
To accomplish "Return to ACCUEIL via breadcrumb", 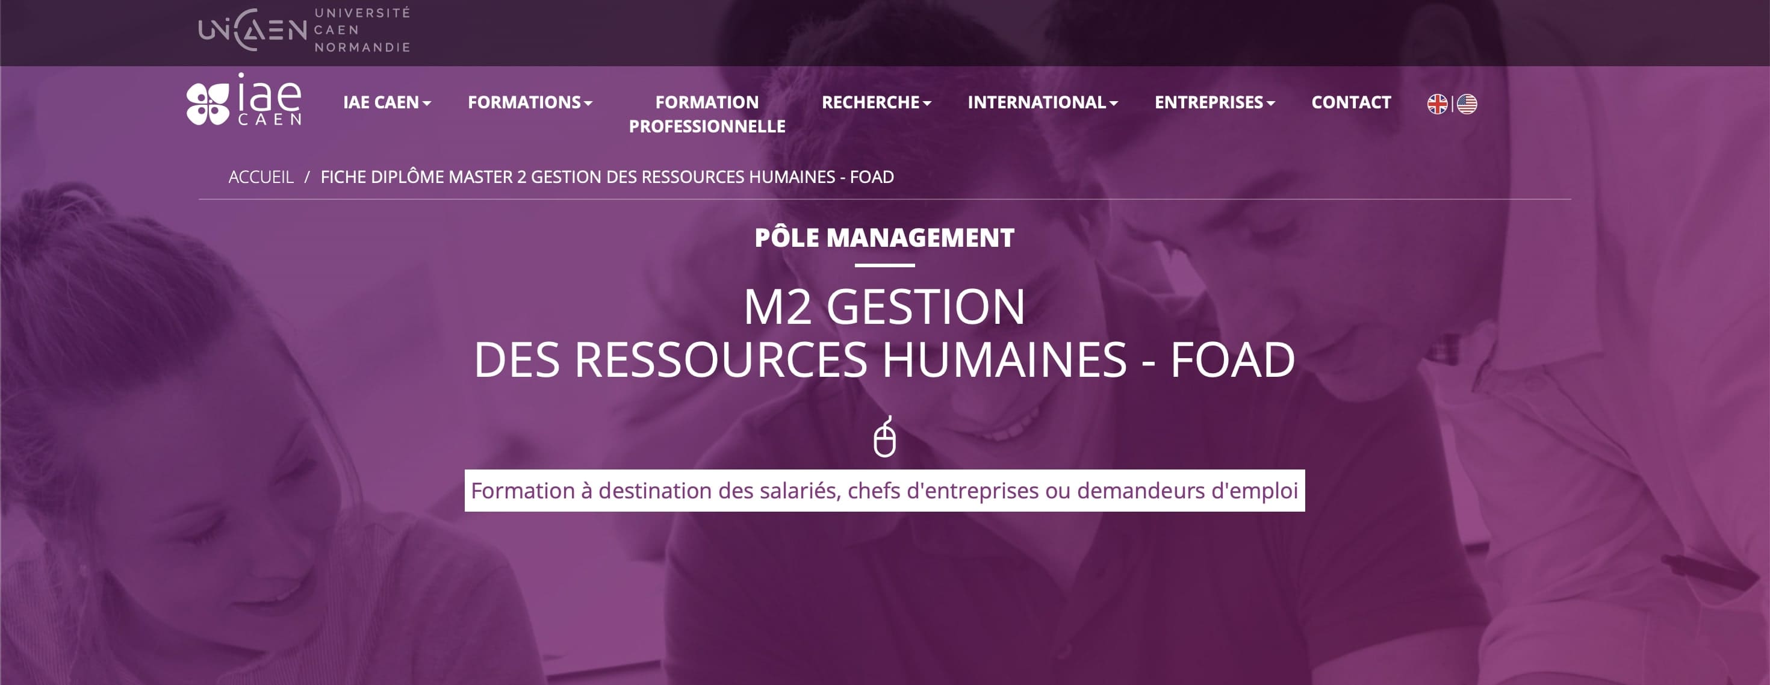I will coord(261,176).
